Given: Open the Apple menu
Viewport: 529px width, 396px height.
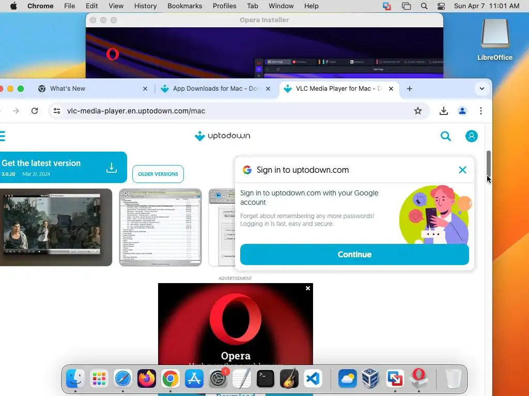Looking at the screenshot, I should [13, 6].
